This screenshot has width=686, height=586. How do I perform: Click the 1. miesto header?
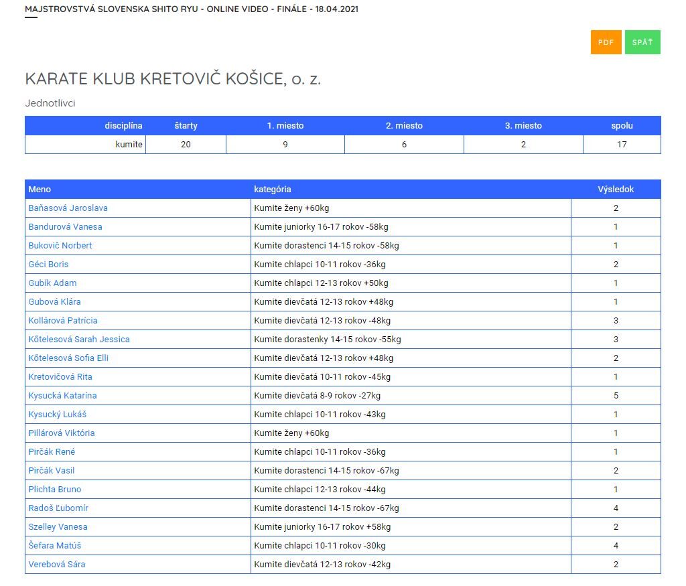[285, 125]
